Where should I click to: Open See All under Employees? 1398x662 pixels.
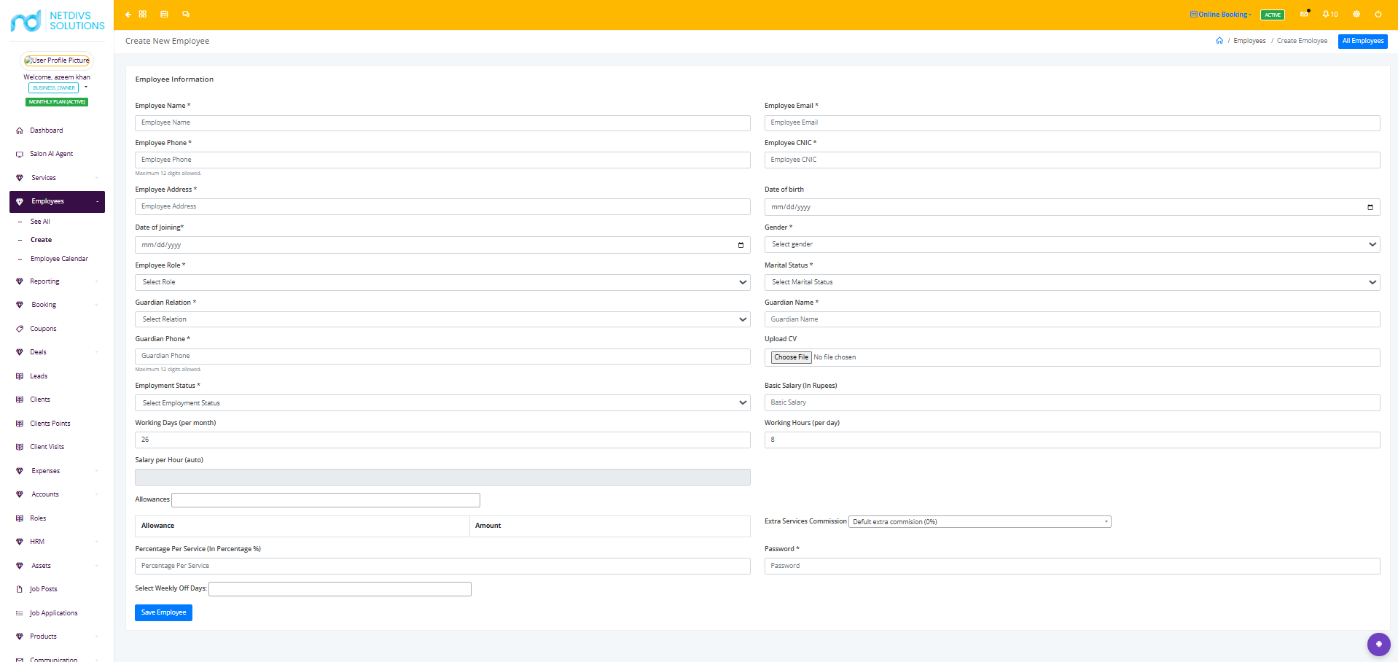pos(40,222)
